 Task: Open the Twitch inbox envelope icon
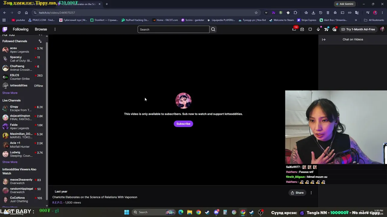click(x=302, y=29)
